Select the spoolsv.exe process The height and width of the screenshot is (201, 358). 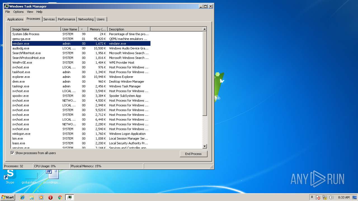pos(81,96)
